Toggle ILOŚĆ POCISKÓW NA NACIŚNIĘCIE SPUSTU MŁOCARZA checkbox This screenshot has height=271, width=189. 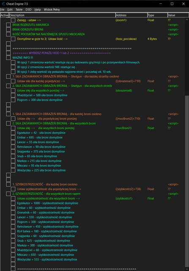coord(8,34)
